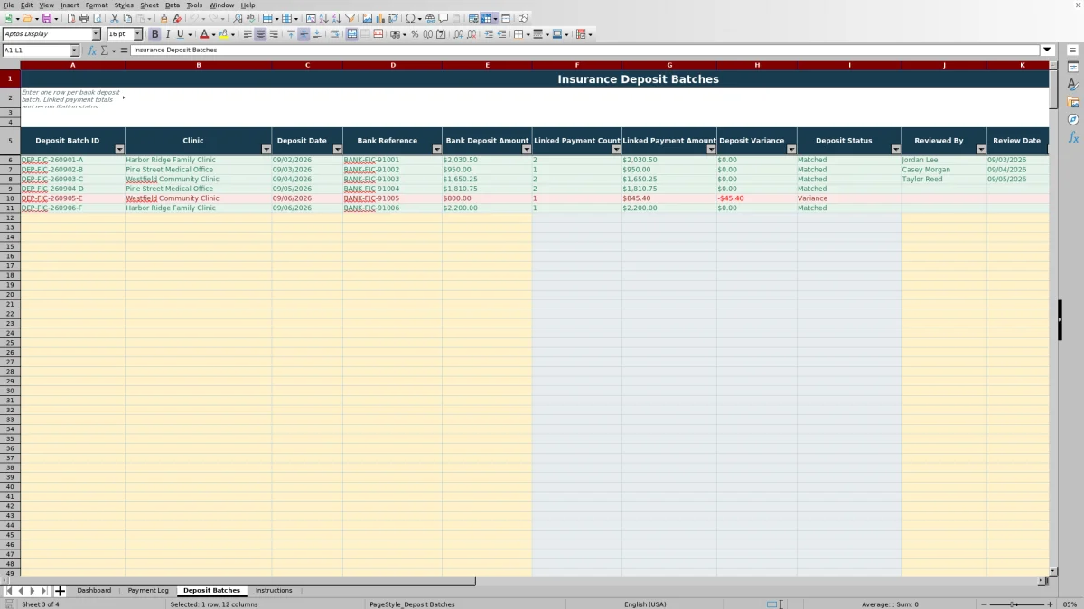Screen dimensions: 1084x609
Task: Toggle Underline formatting
Action: (x=181, y=34)
